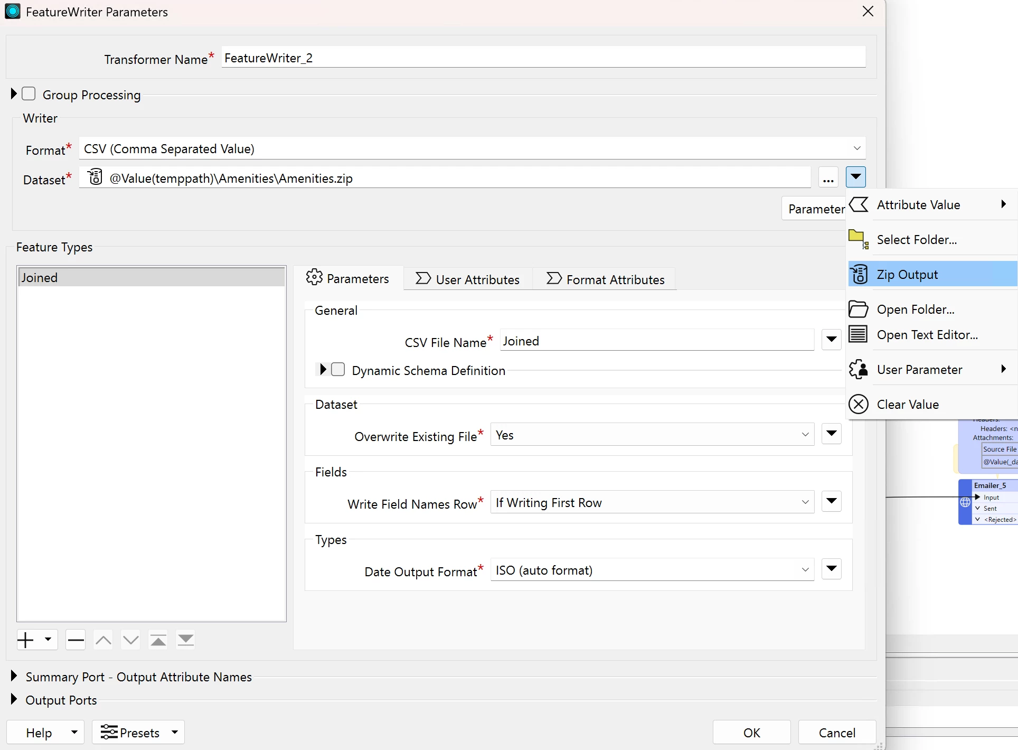Move feature type down one position
Image resolution: width=1018 pixels, height=750 pixels.
click(131, 640)
